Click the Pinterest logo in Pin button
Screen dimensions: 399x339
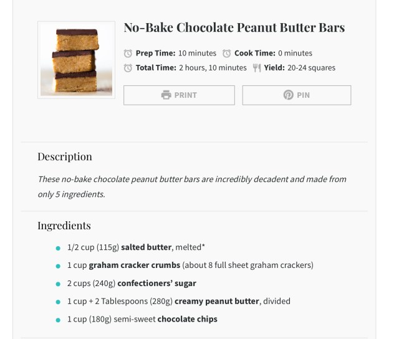[x=288, y=95]
